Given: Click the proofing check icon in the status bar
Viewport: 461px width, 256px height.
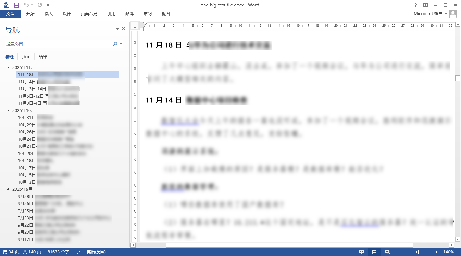Looking at the screenshot, I should click(78, 252).
